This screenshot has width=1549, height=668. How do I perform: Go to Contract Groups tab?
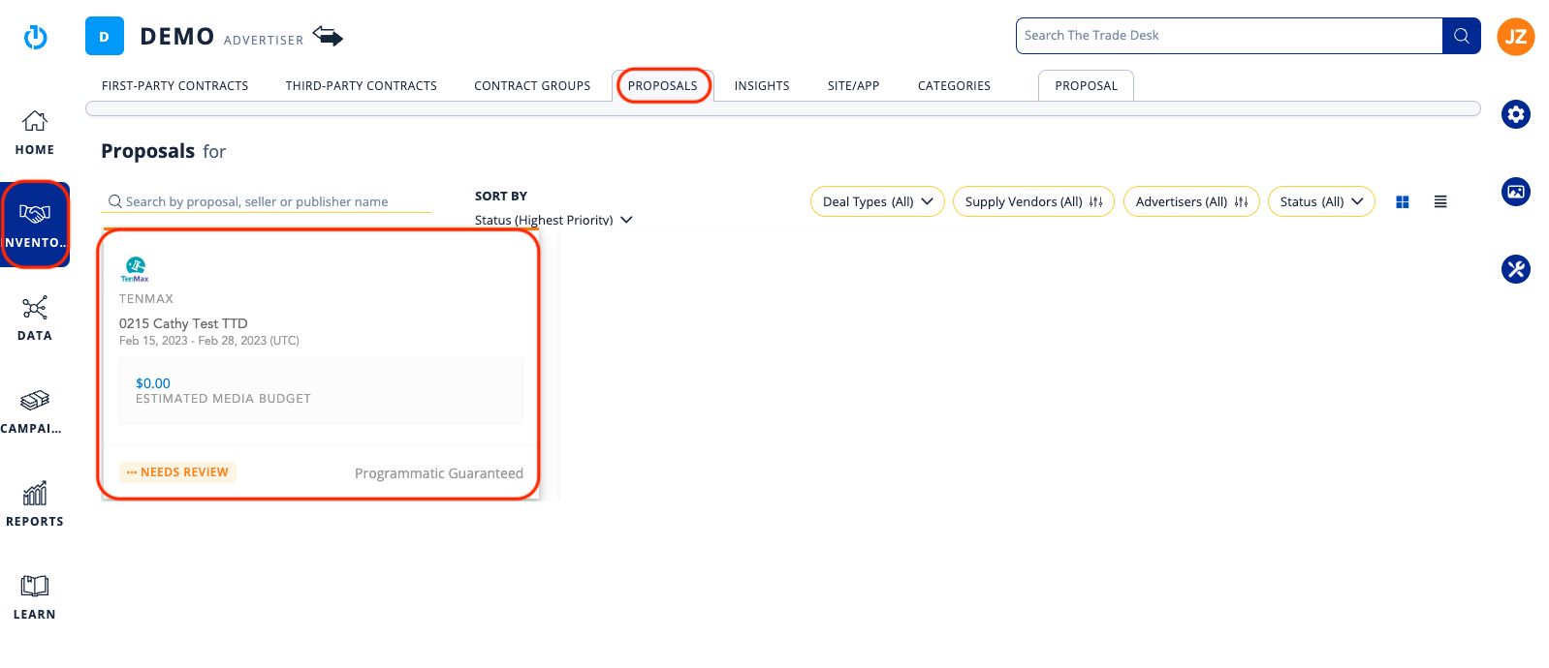(x=532, y=86)
